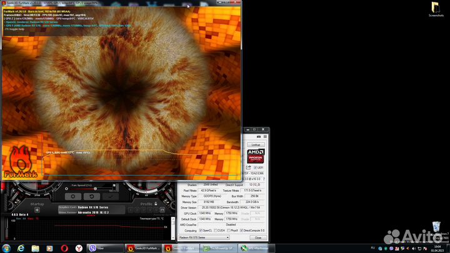Toggle PhysX checkbox in GPU-Z

(x=229, y=231)
